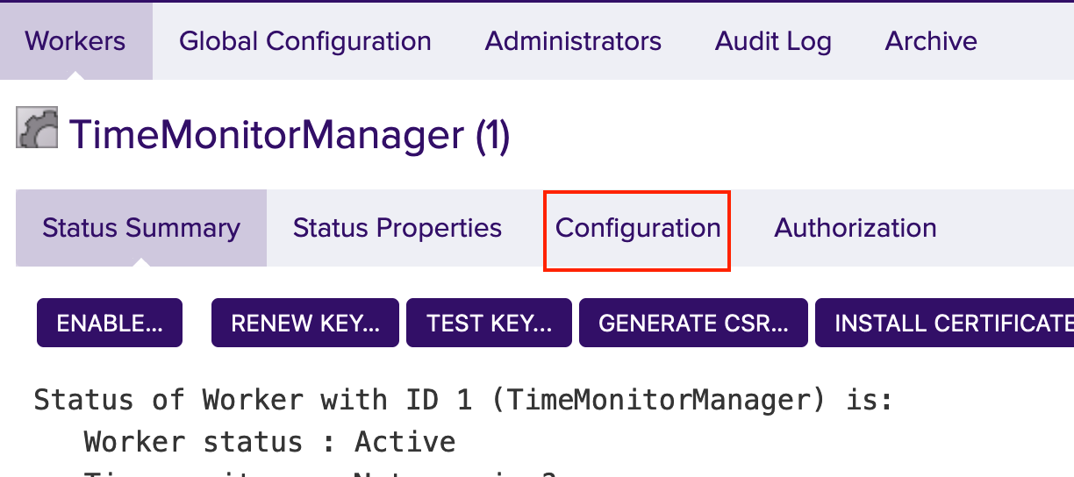Viewport: 1074px width, 477px height.
Task: Switch to the worker Configuration sub-tab
Action: point(638,228)
